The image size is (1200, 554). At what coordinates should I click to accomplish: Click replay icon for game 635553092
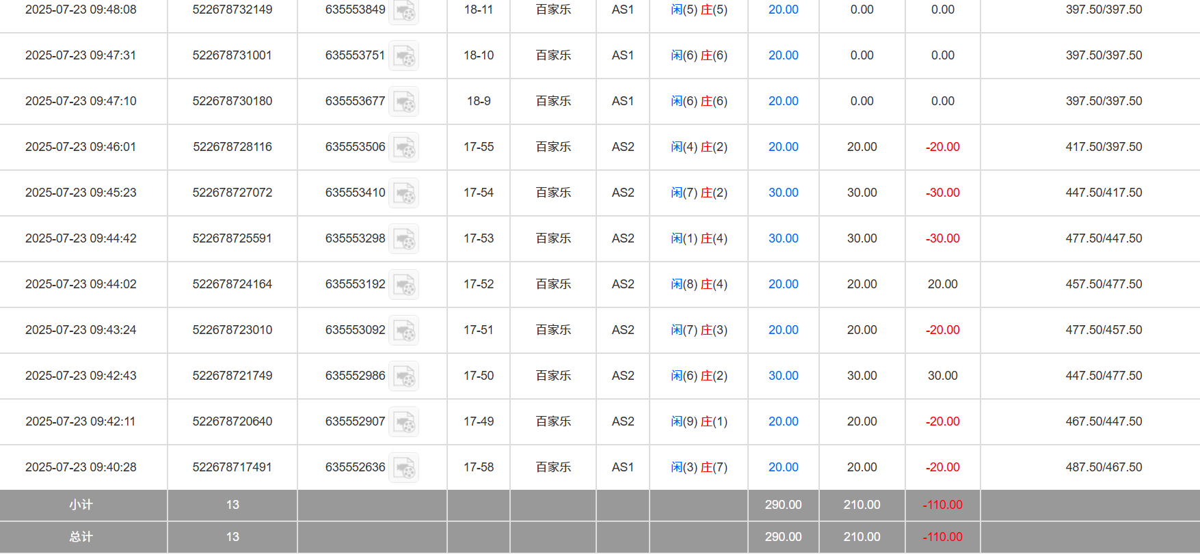pyautogui.click(x=404, y=331)
